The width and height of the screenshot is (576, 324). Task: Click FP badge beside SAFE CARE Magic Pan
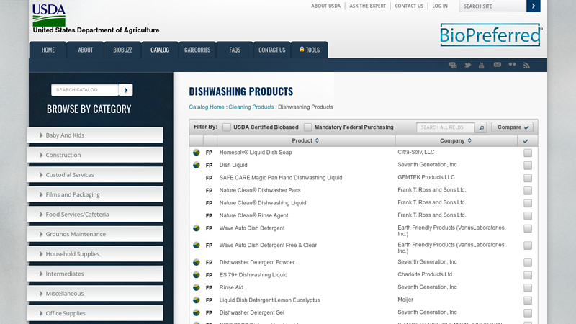tap(209, 178)
